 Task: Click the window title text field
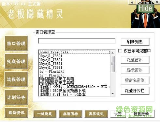coord(77,41)
